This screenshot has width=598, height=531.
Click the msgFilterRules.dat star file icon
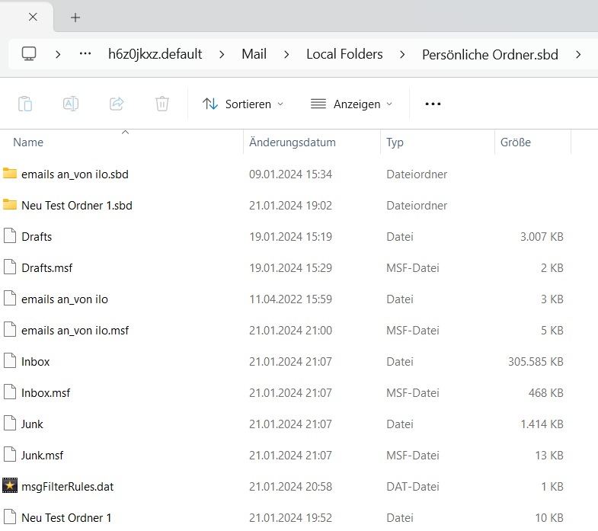point(10,486)
